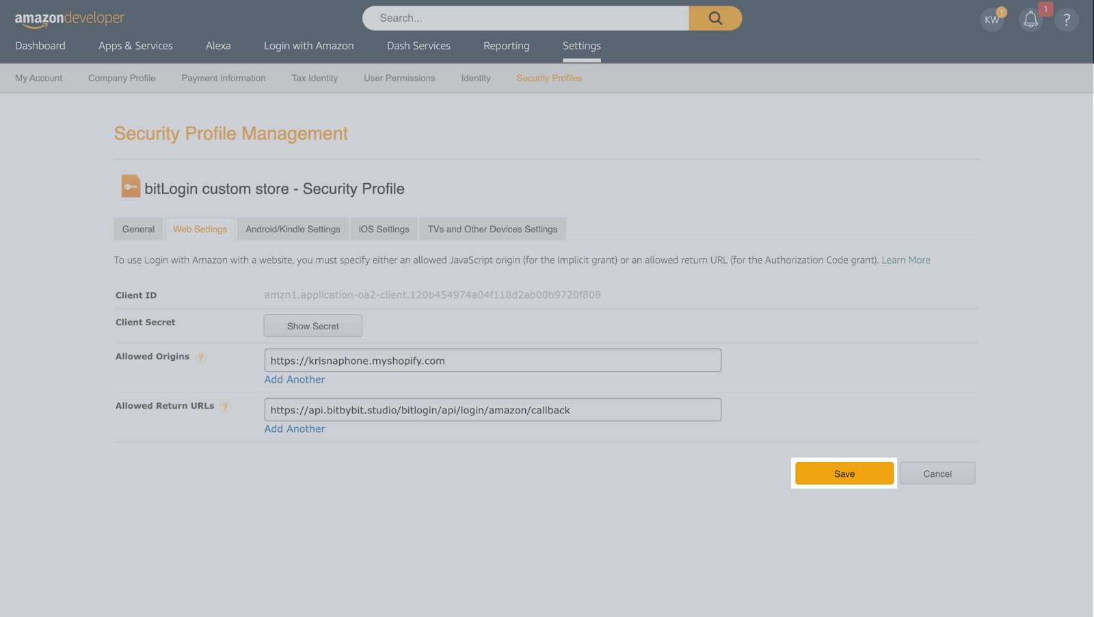This screenshot has height=617, width=1094.
Task: Click the bitLogin custom store profile title
Action: 274,189
